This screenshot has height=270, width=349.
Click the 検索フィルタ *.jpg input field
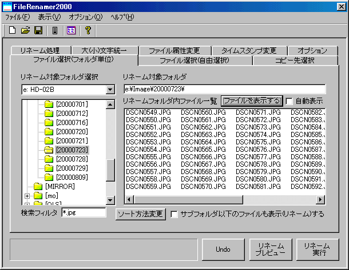[x=84, y=212]
